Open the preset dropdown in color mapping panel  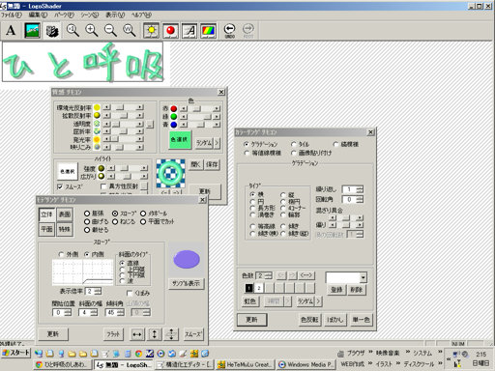coord(364,277)
